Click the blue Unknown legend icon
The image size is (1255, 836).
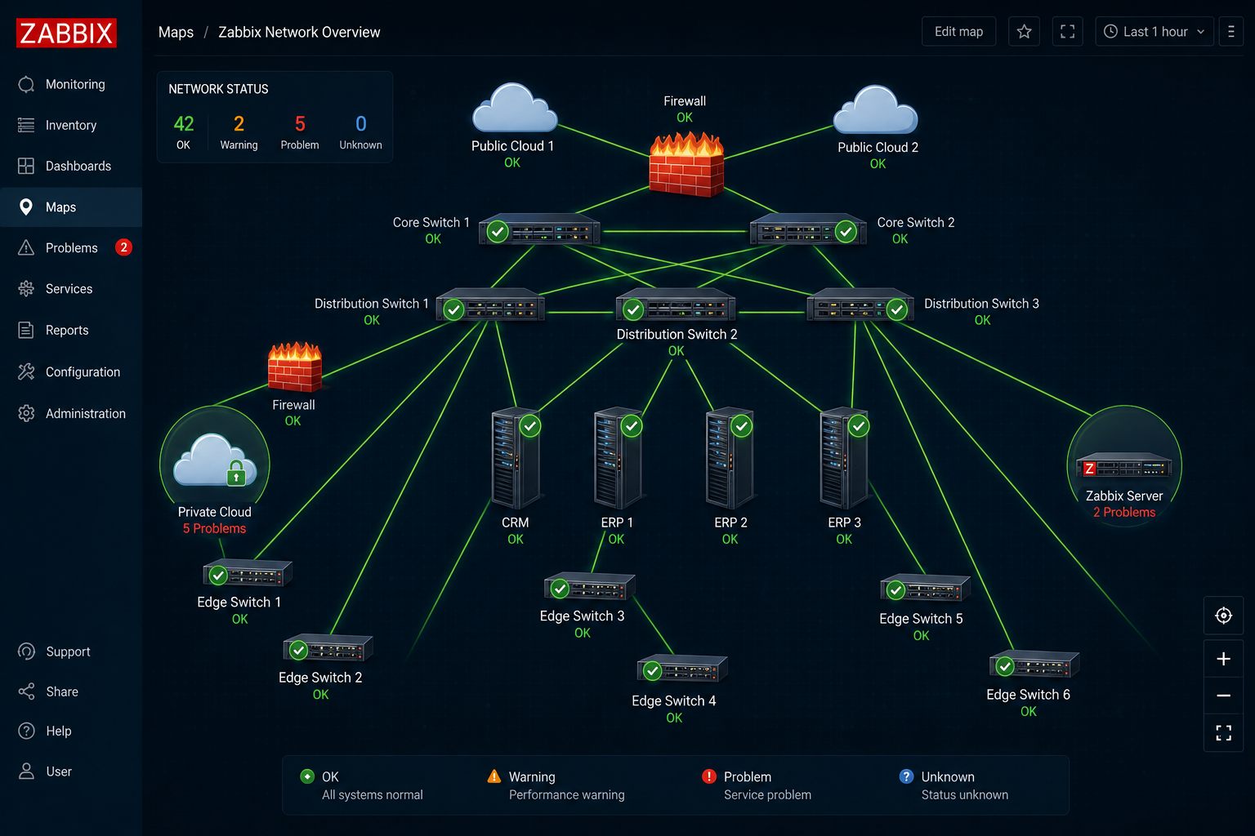(906, 776)
